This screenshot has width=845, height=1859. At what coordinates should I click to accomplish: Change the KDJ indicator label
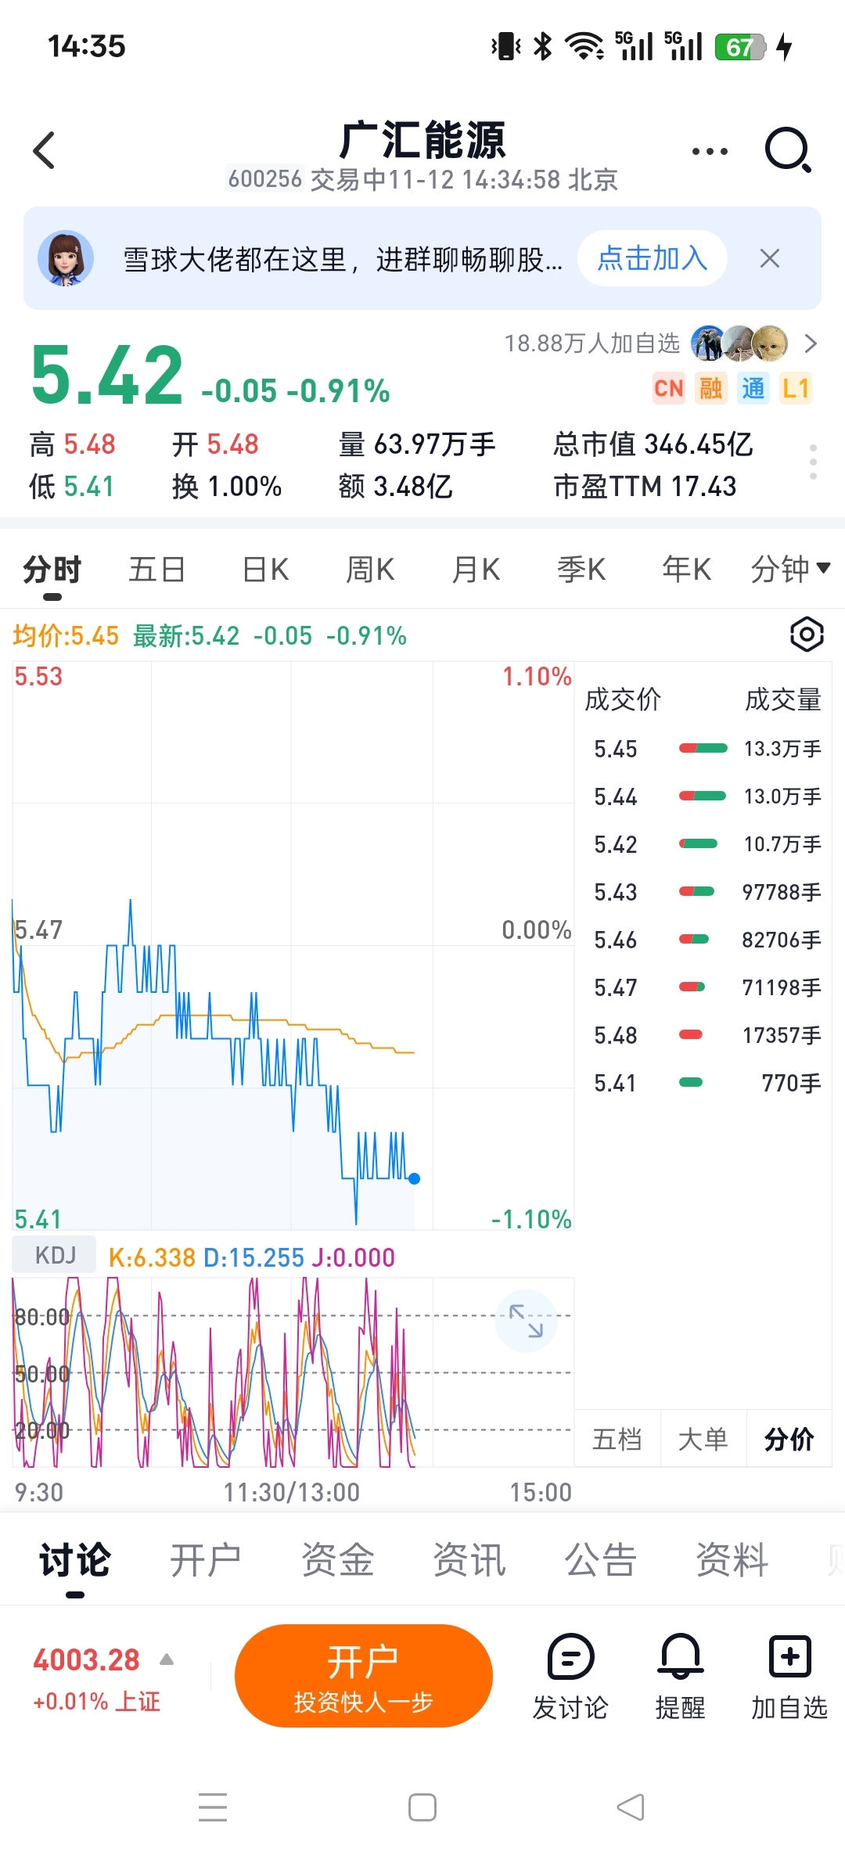tap(55, 1256)
